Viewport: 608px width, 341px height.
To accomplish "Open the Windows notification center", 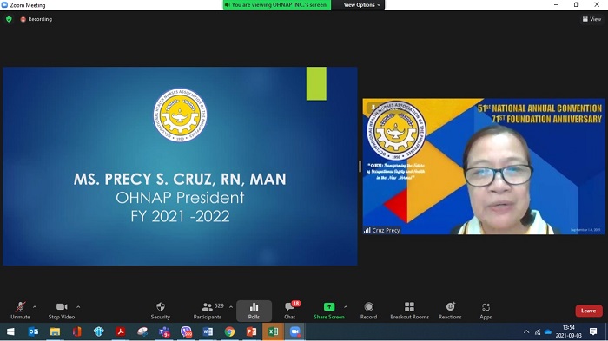I will point(593,331).
